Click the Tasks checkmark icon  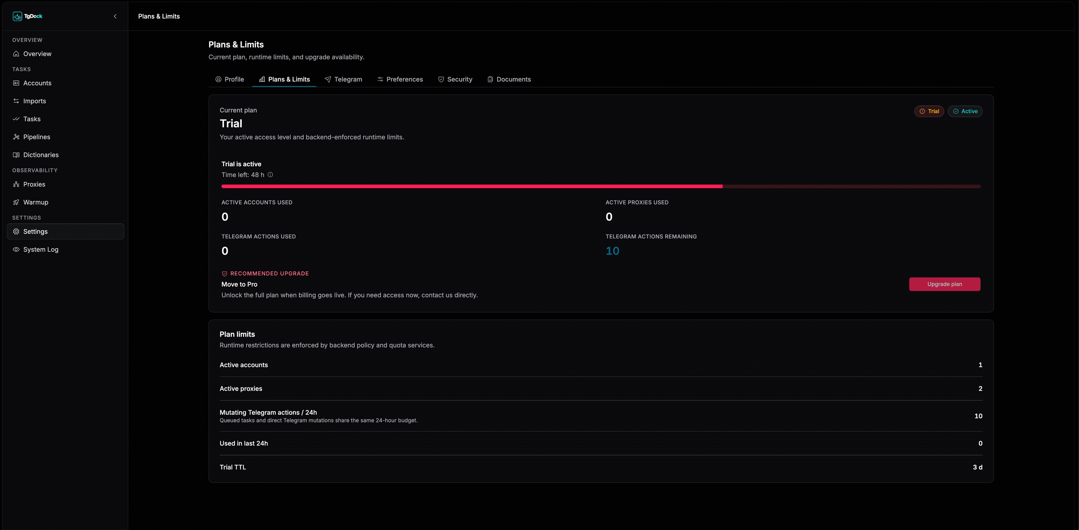tap(16, 119)
